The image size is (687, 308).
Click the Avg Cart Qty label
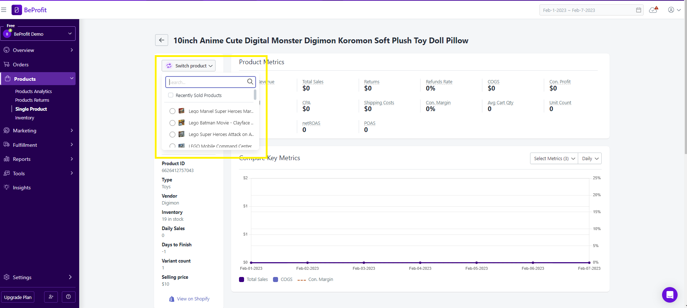click(500, 103)
